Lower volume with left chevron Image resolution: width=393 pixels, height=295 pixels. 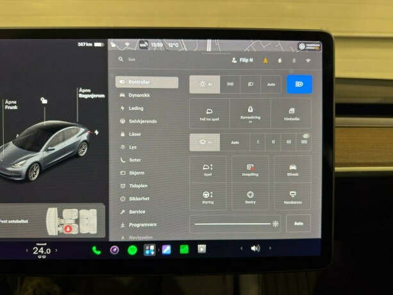(x=241, y=248)
